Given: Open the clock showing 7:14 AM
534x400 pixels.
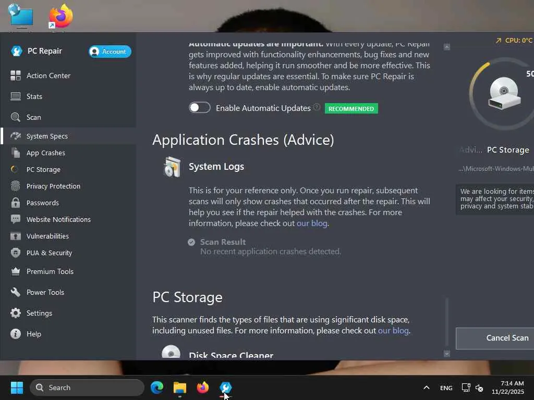Looking at the screenshot, I should [x=508, y=387].
